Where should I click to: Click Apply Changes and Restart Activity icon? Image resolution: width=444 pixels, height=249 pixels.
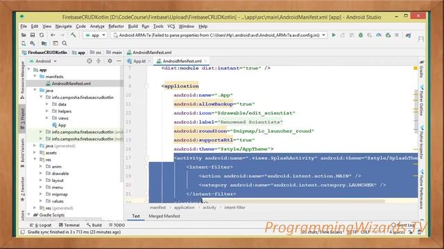[343, 35]
